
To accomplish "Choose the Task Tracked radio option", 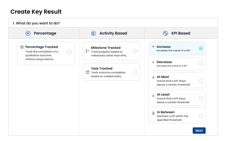I will click(x=135, y=72).
